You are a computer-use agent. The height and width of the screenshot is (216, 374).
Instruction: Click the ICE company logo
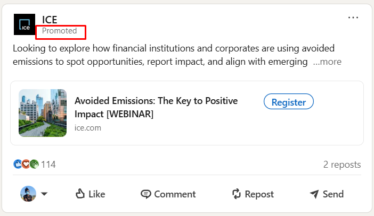point(25,24)
